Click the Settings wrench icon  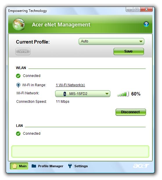pos(70,166)
